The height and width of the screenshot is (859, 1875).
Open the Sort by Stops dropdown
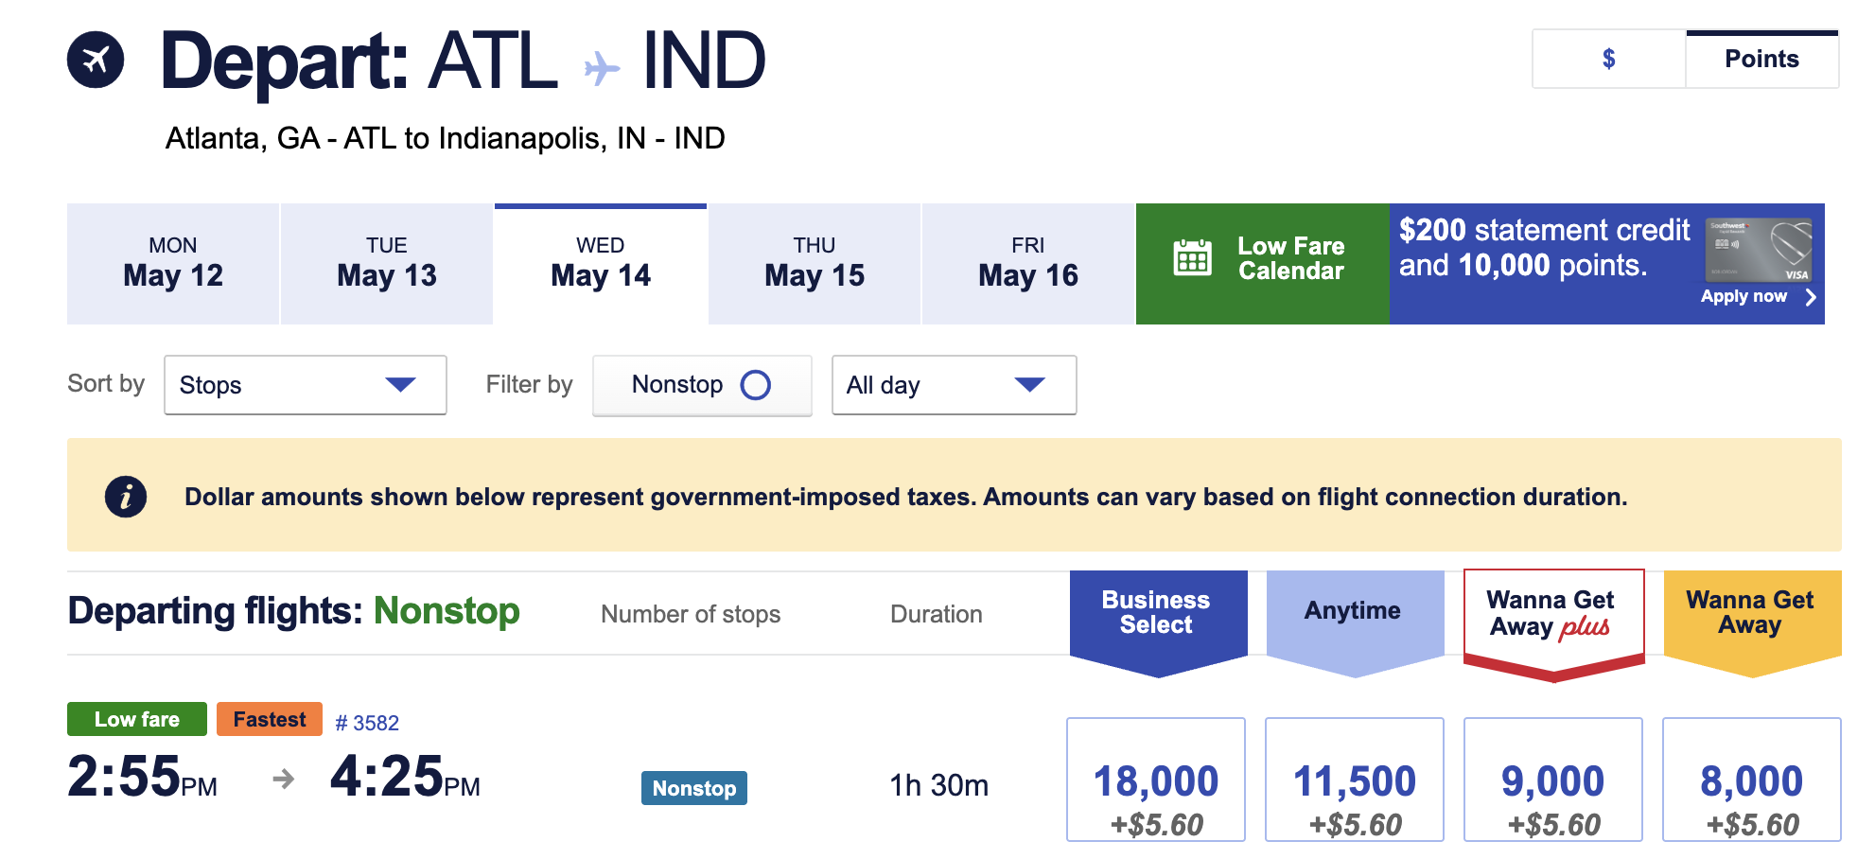click(305, 385)
